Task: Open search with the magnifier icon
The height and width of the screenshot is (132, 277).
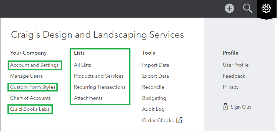Action: [x=248, y=8]
